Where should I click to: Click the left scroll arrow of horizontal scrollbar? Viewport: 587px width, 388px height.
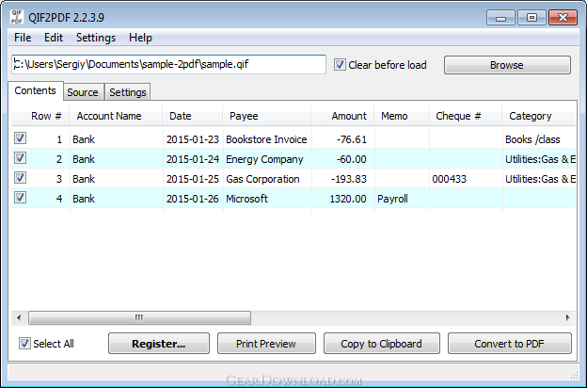[x=19, y=318]
